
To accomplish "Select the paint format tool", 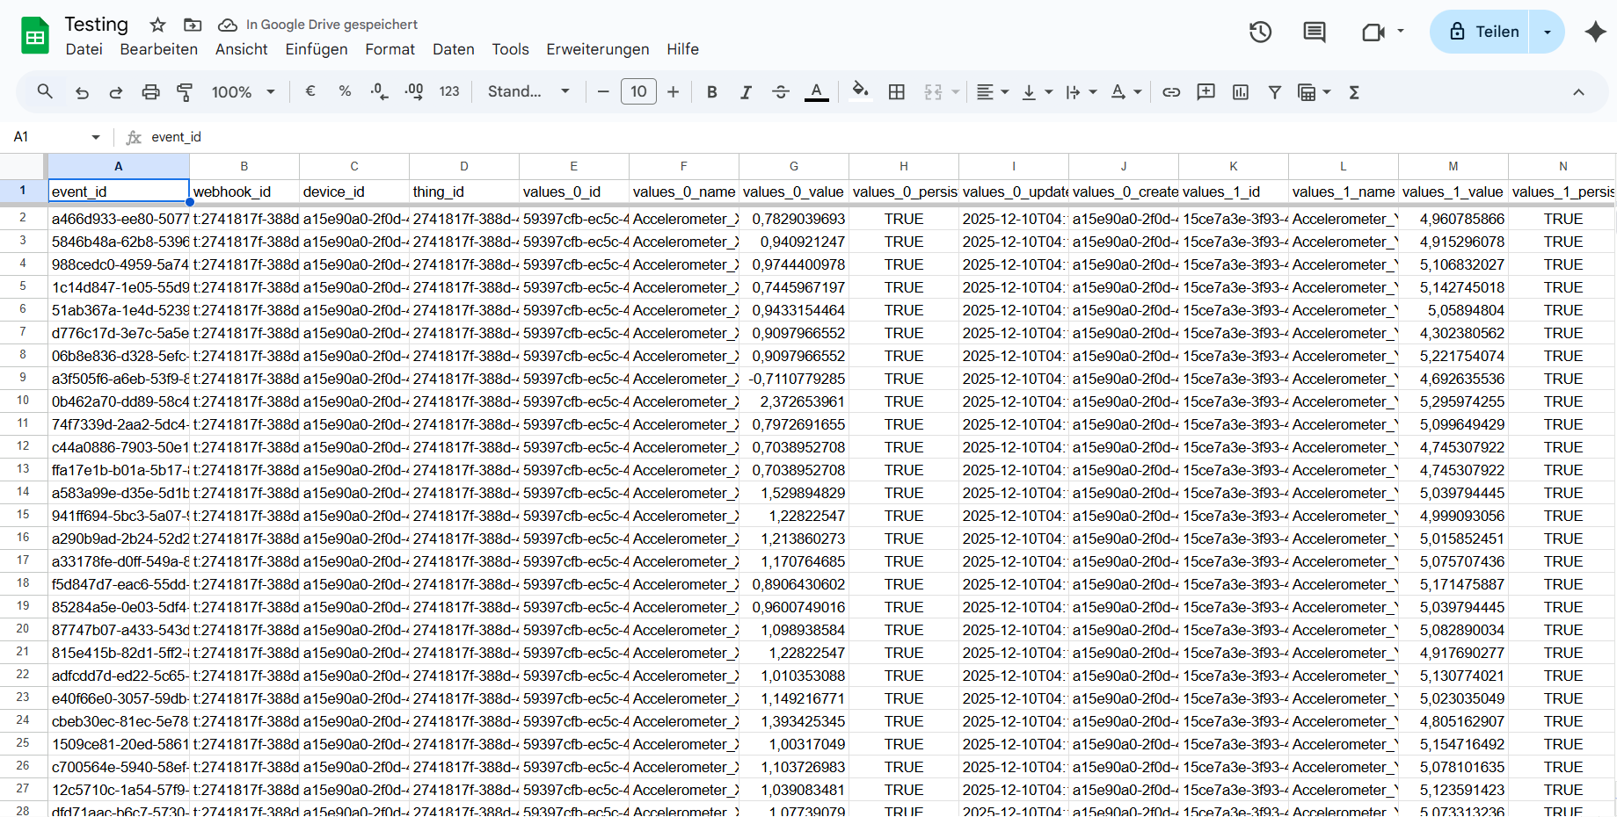I will 185,91.
